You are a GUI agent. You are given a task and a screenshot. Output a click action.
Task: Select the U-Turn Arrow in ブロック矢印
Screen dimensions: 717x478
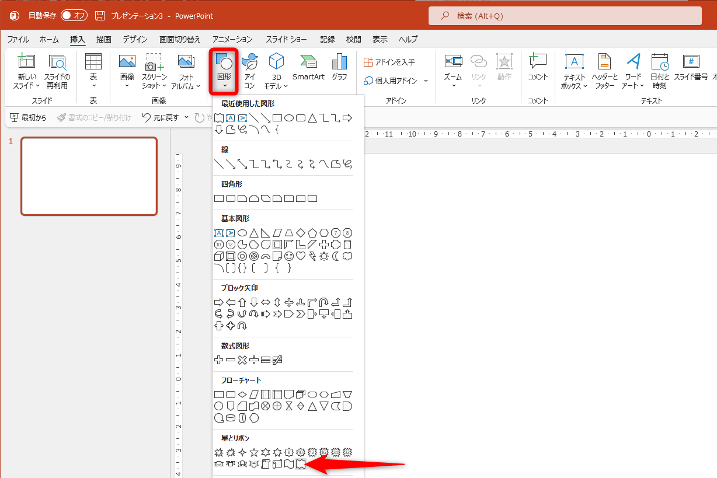tap(324, 302)
